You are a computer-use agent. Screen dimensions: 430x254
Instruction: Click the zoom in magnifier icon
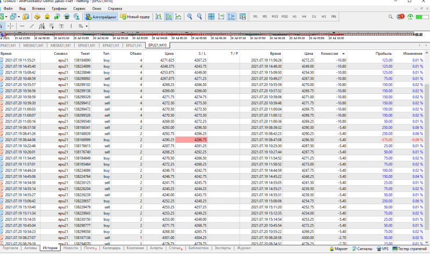[190, 17]
